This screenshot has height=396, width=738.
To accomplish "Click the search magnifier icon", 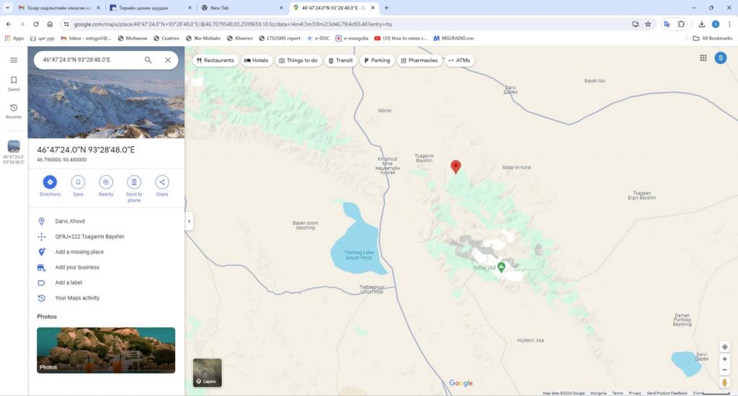I will 148,60.
